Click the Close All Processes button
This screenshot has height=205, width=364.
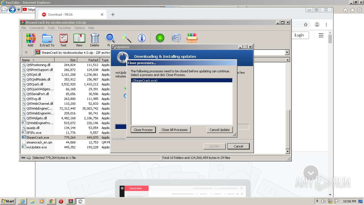(175, 130)
